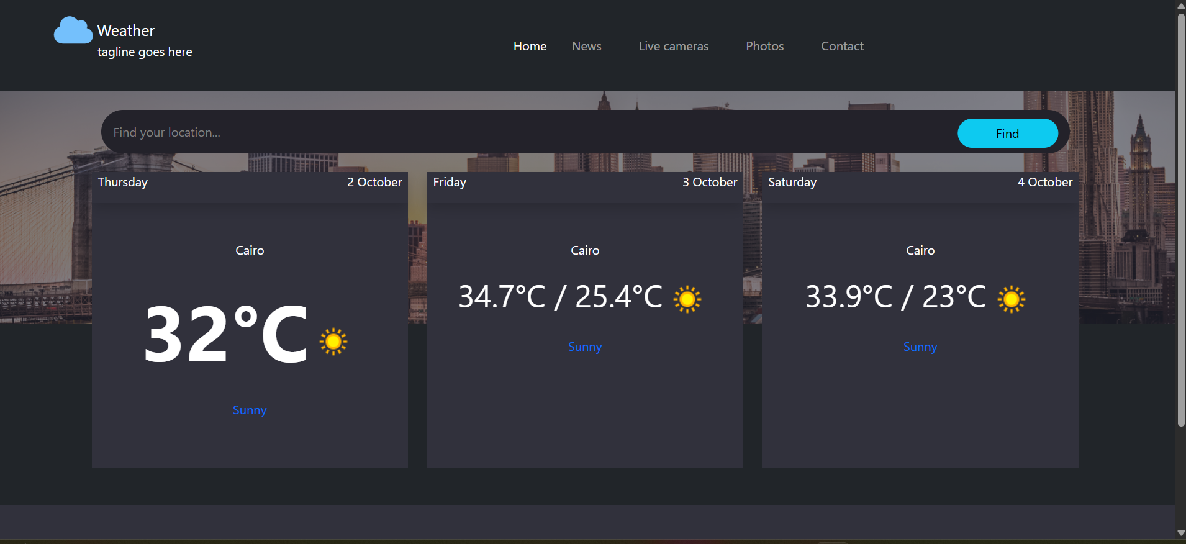The height and width of the screenshot is (544, 1186).
Task: Click the Sunny label under Thursday
Action: coord(250,410)
